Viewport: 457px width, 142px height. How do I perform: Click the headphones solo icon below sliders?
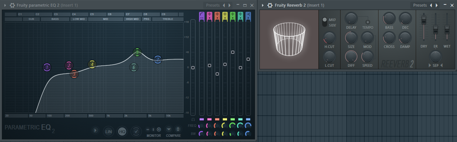(193, 120)
